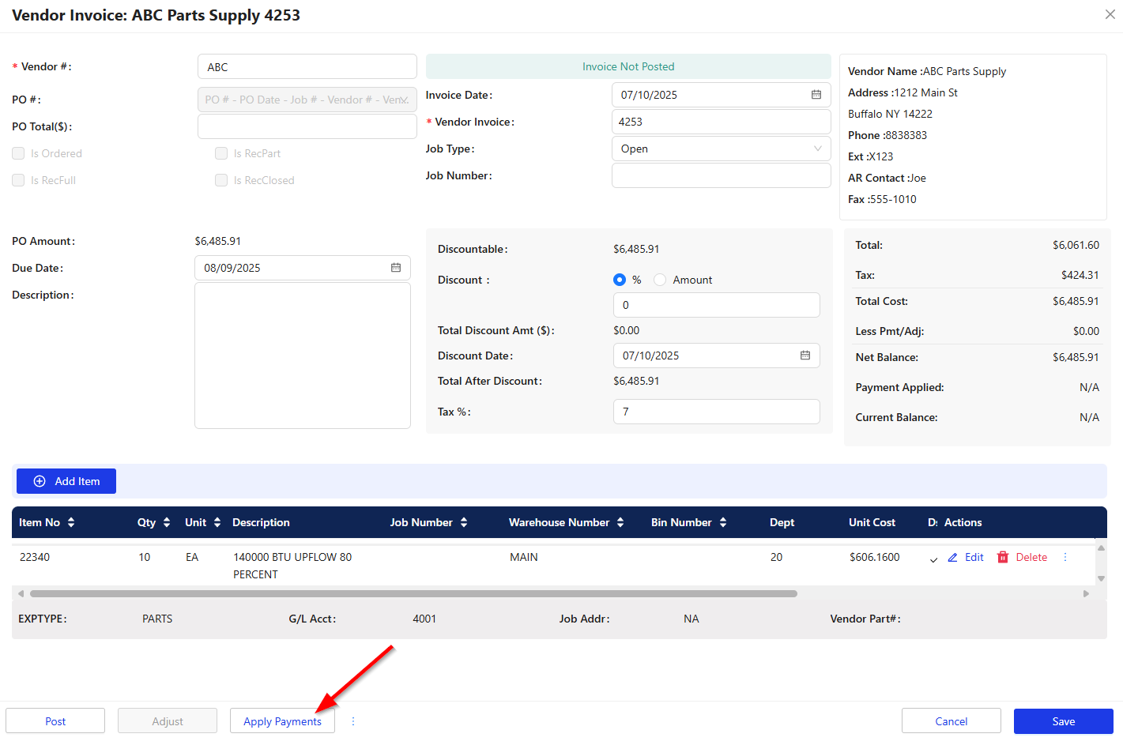Click the horizontal scrollbar thumb under the items table
Screen dimensions: 1123x745
coord(413,593)
